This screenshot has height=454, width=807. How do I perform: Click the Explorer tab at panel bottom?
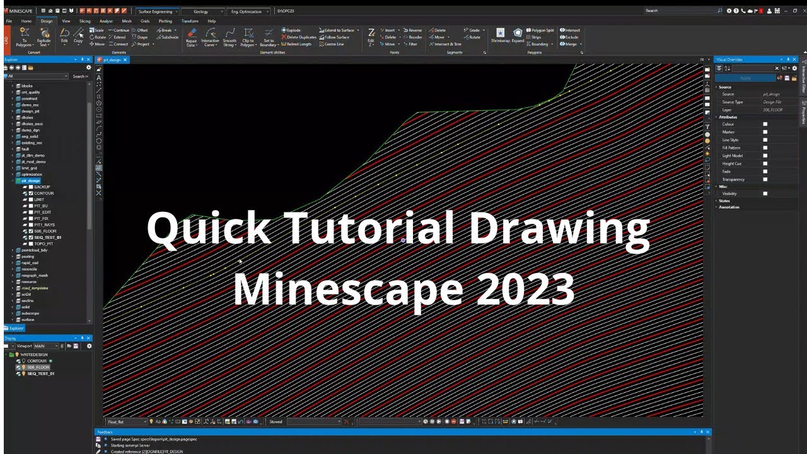[15, 328]
